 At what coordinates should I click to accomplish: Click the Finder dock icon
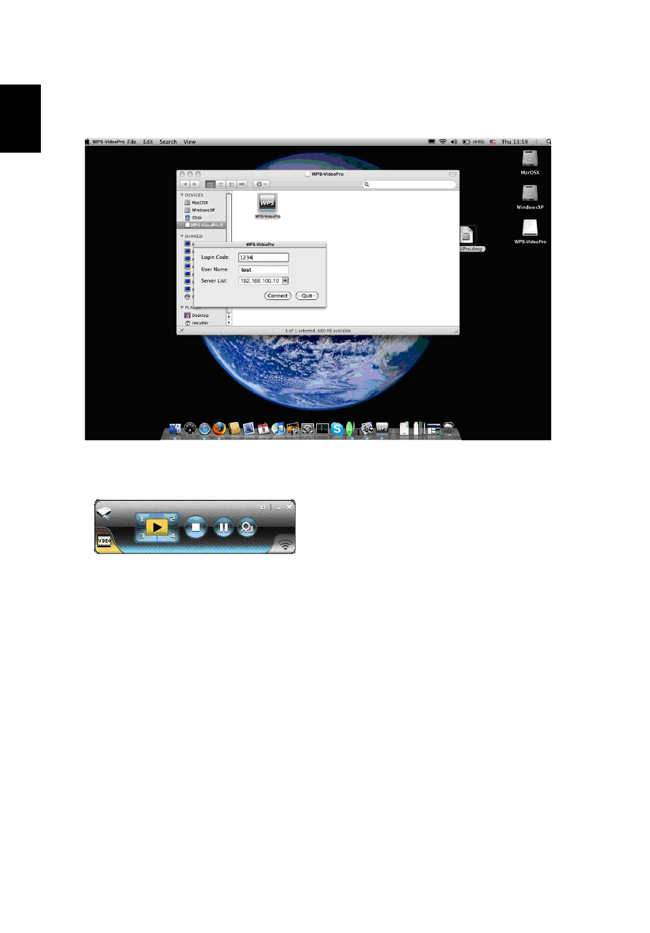coord(175,429)
